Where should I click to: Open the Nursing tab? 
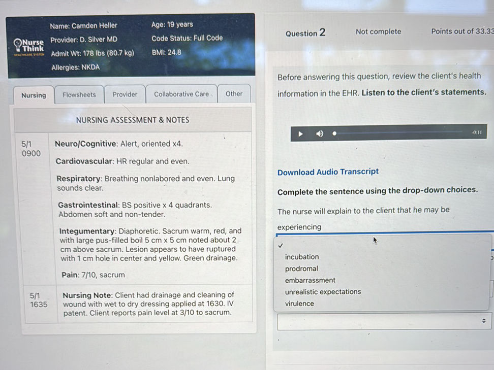[x=34, y=95]
